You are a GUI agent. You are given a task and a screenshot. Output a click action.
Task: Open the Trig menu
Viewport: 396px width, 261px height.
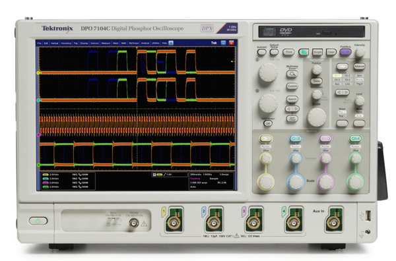[x=75, y=43]
